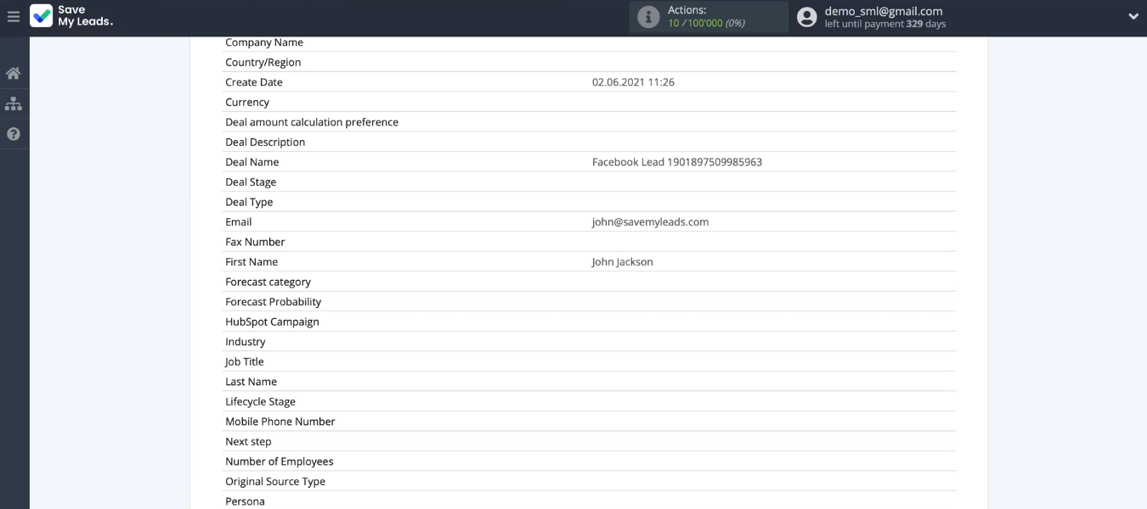Open help via the question mark icon

pos(14,134)
